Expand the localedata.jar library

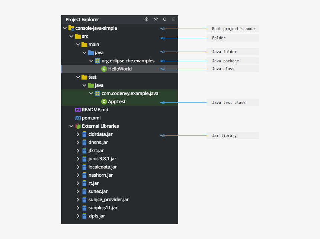(x=78, y=167)
